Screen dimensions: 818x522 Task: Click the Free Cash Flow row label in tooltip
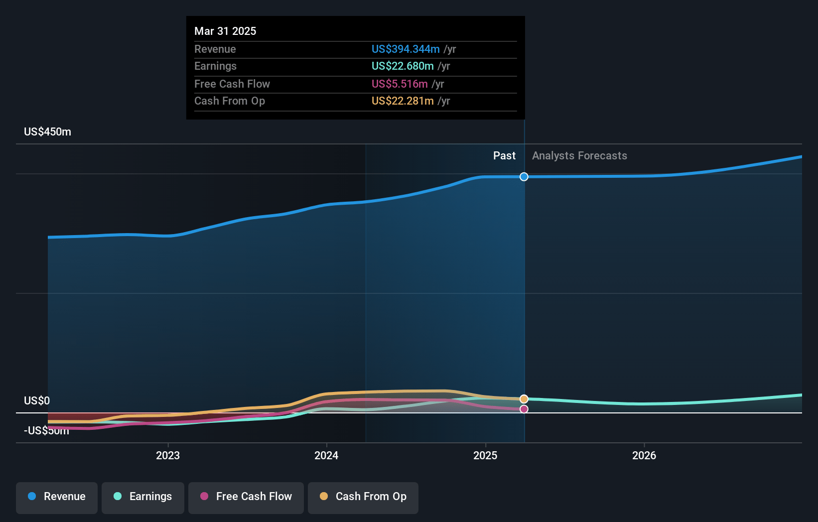point(232,84)
